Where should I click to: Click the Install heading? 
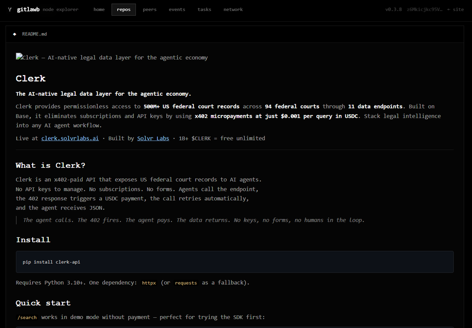pyautogui.click(x=33, y=240)
